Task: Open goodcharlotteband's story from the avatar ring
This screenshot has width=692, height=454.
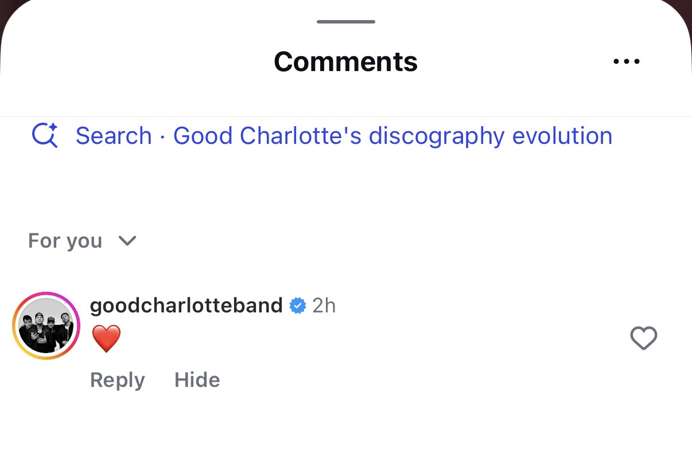Action: coord(46,326)
